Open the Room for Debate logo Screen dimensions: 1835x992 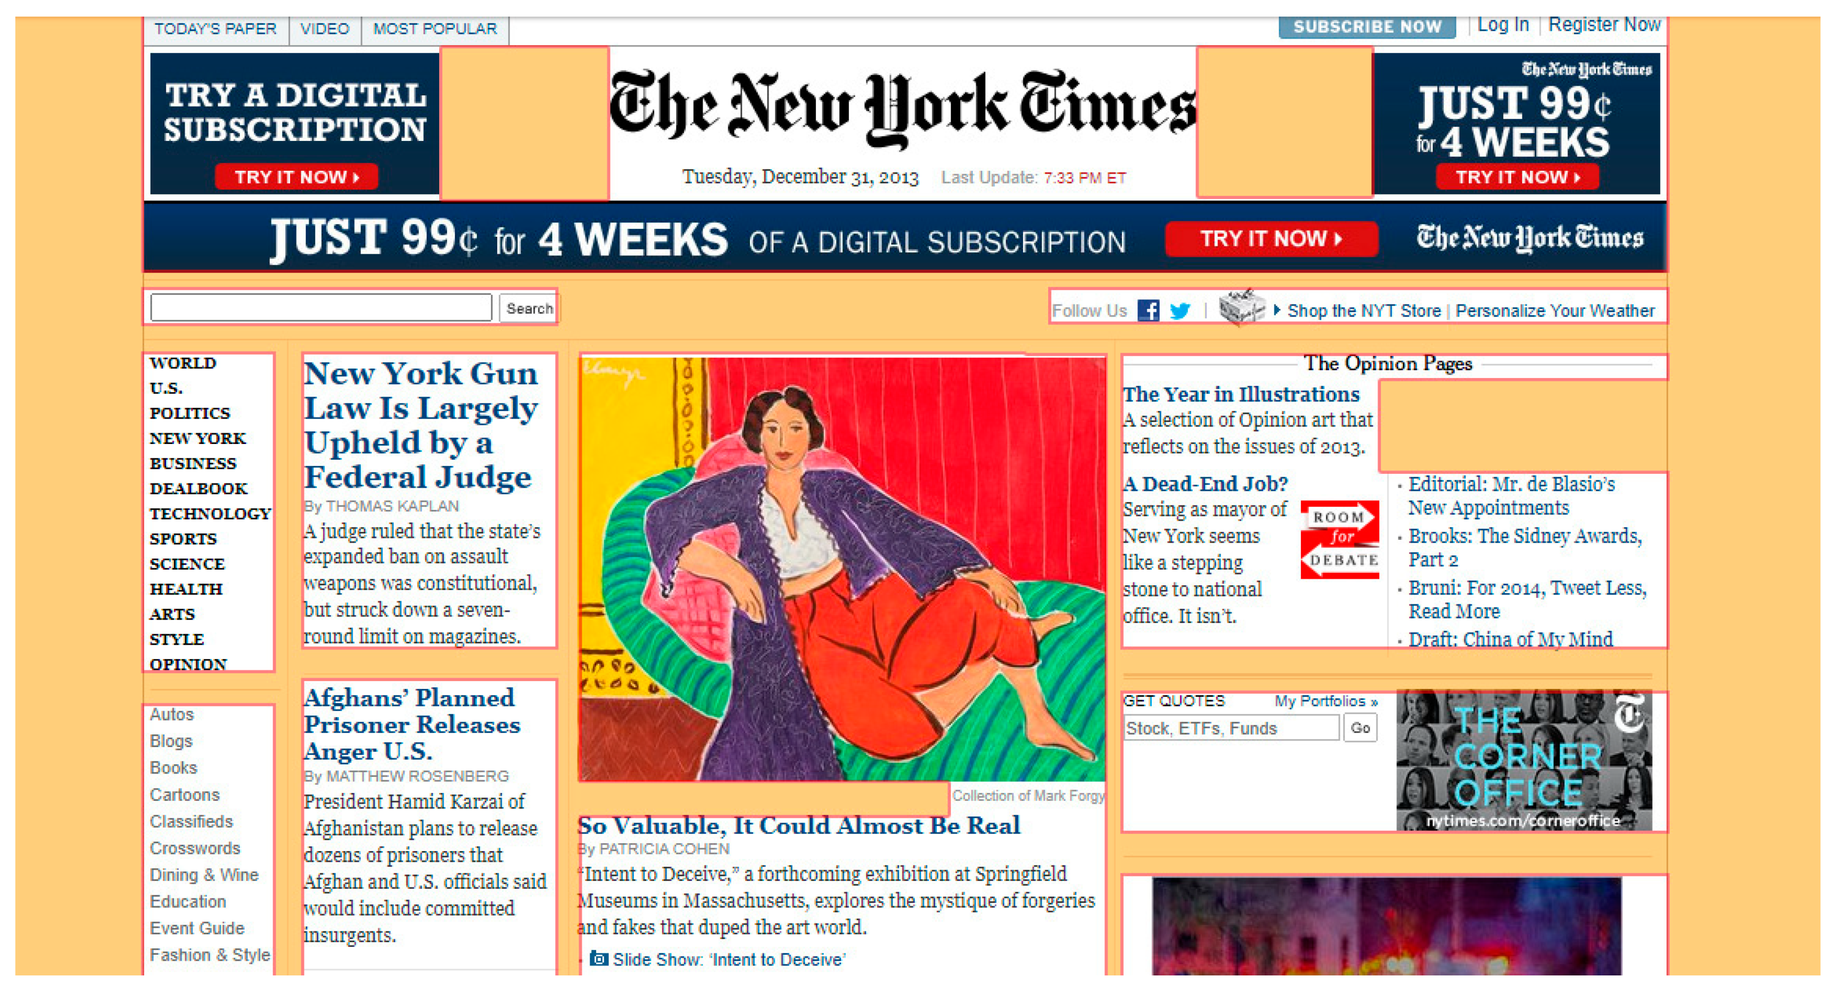point(1339,539)
